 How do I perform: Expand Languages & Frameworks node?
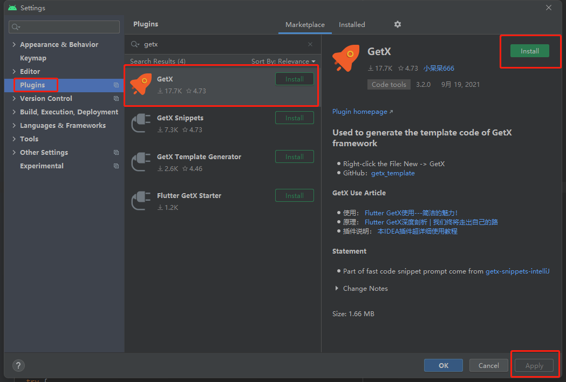[14, 125]
